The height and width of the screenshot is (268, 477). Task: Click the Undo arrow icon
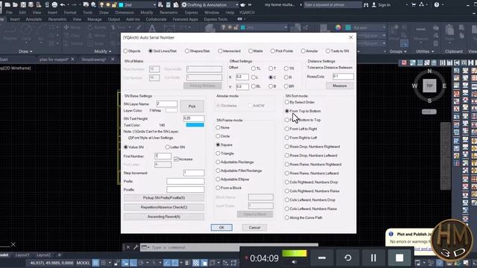[63, 5]
